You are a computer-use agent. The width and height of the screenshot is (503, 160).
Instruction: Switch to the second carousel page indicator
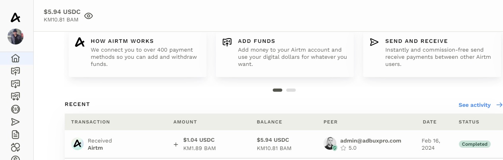tap(291, 90)
